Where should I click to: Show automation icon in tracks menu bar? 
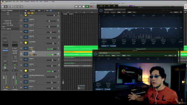44,10
